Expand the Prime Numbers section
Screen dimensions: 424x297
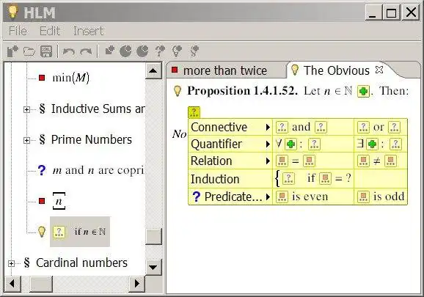tap(26, 140)
